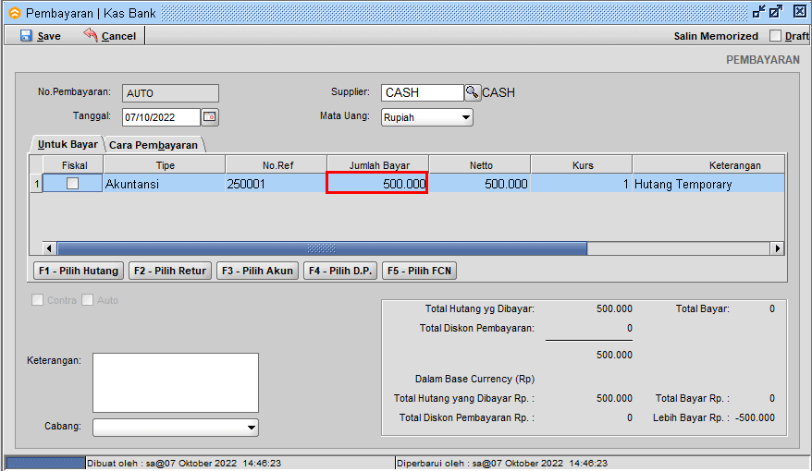The image size is (812, 471).
Task: Switch to Cara Pembayaran tab
Action: coord(153,145)
